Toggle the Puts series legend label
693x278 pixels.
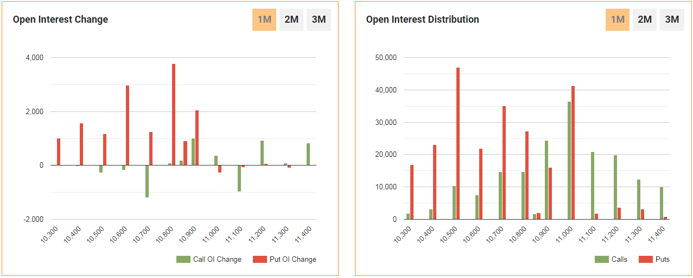[662, 260]
